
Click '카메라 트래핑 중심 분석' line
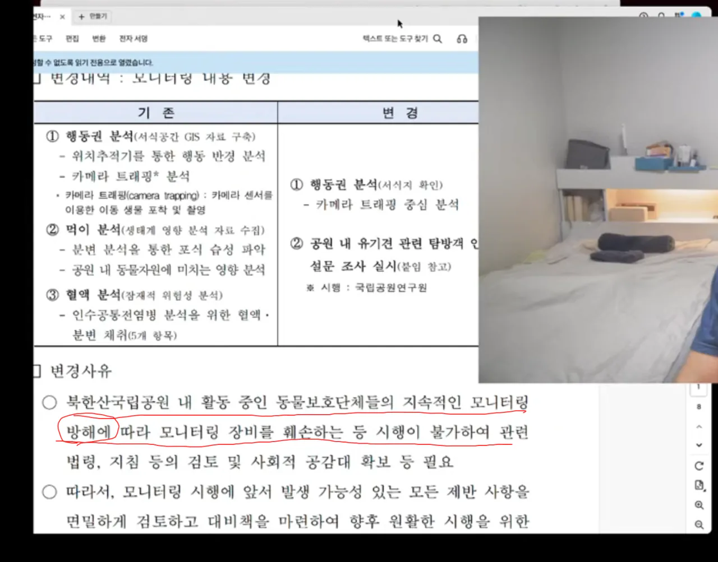pyautogui.click(x=387, y=205)
